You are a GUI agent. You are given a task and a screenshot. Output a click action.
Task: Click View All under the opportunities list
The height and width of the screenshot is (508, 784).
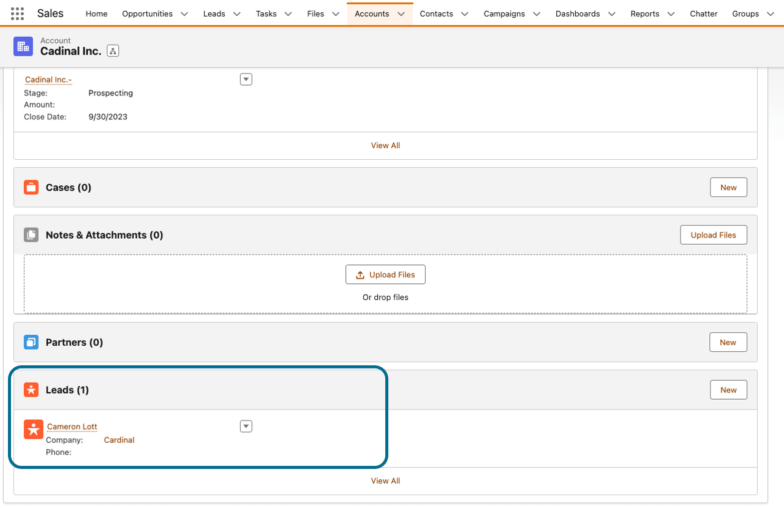[x=385, y=146]
